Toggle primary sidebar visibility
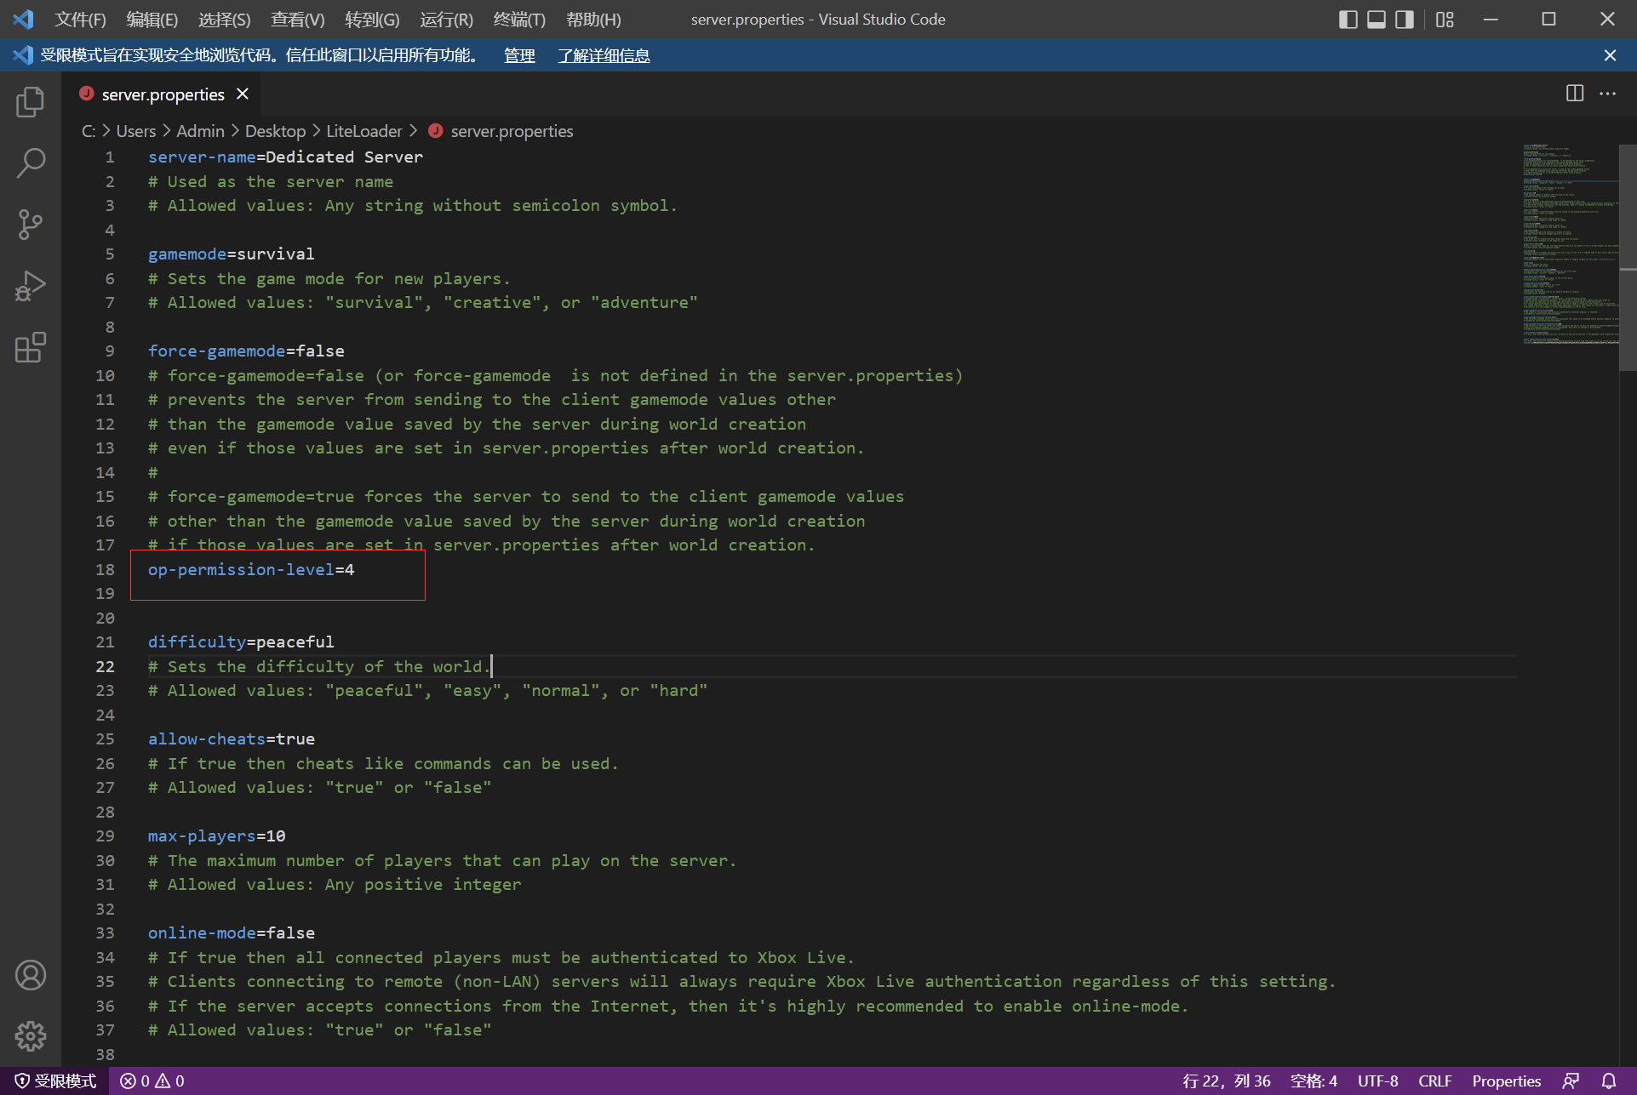Viewport: 1637px width, 1095px height. tap(1348, 19)
